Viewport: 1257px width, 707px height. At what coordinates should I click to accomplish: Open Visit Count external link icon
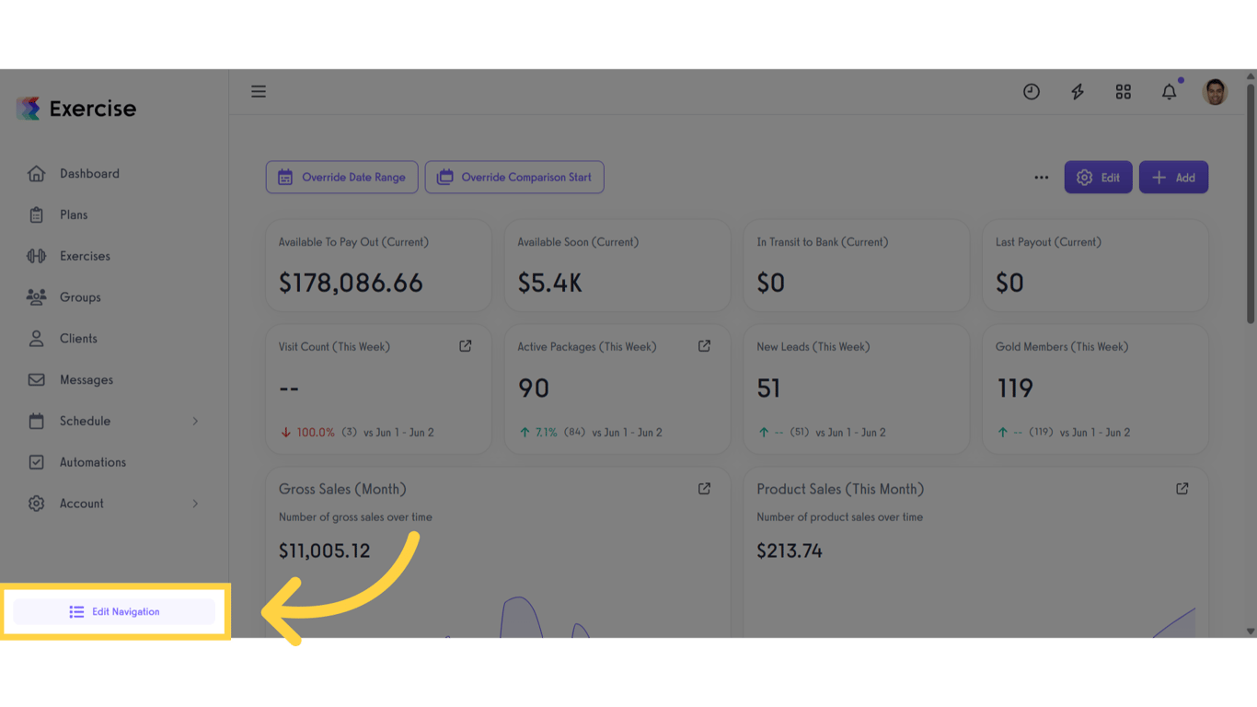[466, 346]
